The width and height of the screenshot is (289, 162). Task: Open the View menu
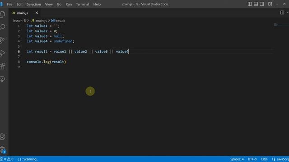49,4
